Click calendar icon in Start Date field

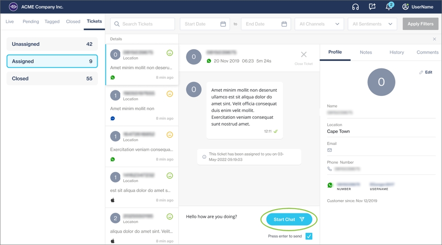coord(223,24)
